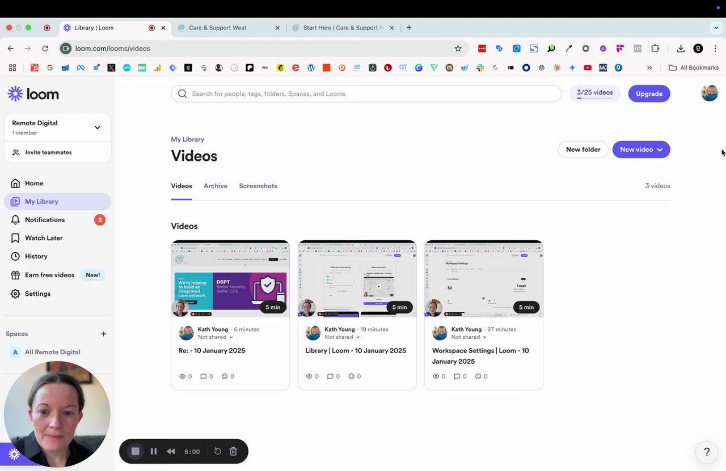
Task: Open the Chrome apps grid icon
Action: [12, 67]
